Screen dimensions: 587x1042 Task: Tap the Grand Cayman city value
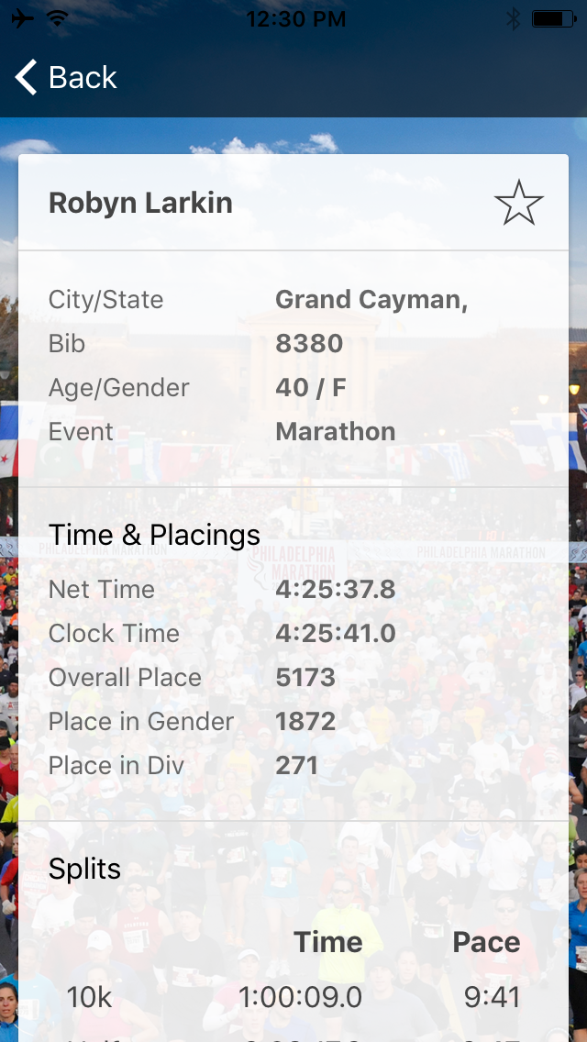[x=371, y=300]
